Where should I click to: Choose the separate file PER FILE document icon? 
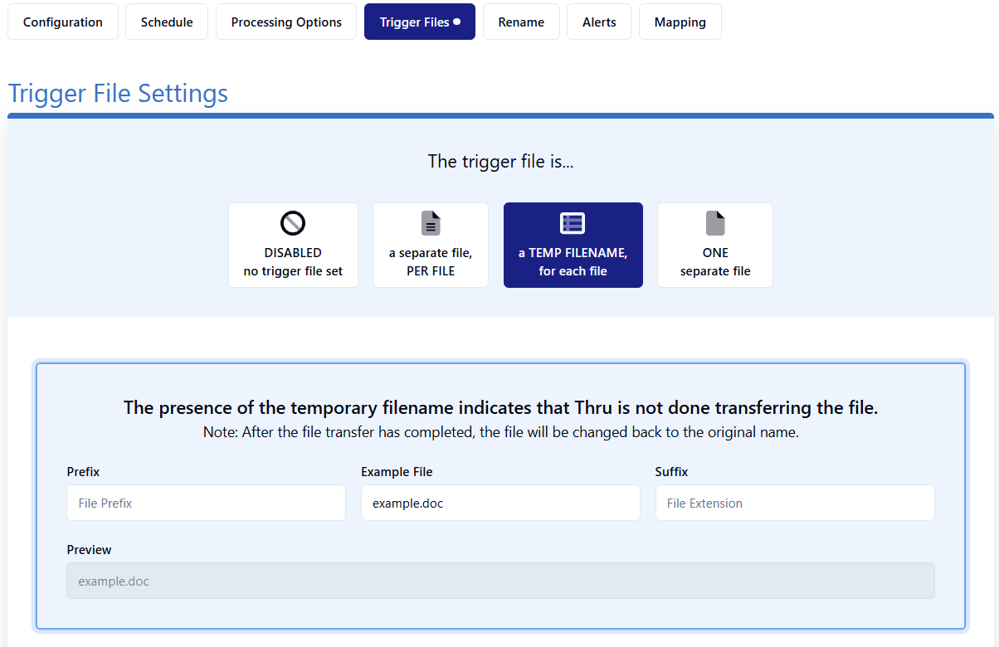pyautogui.click(x=431, y=223)
